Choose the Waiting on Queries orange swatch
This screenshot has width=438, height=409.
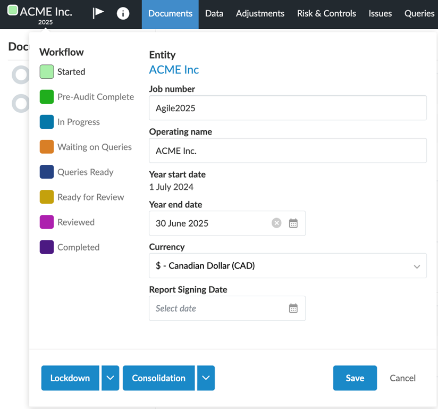pos(47,147)
